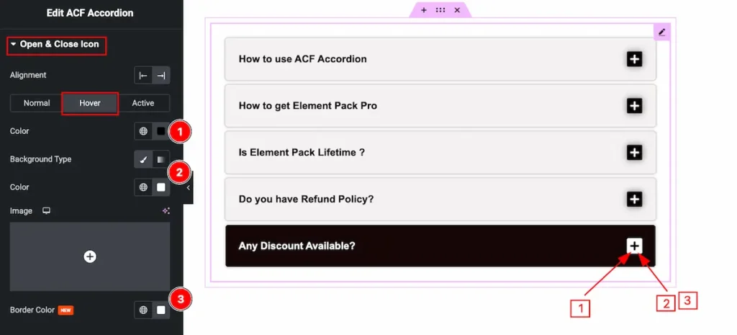Viewport: 737px width, 335px height.
Task: Open the white Border Color swatch
Action: (160, 310)
